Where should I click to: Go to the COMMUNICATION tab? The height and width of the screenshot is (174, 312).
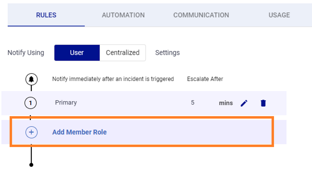(x=201, y=15)
